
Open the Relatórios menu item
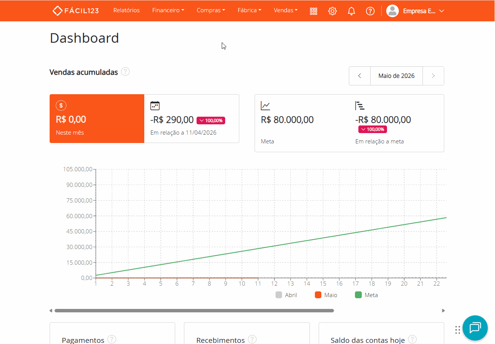(x=126, y=10)
